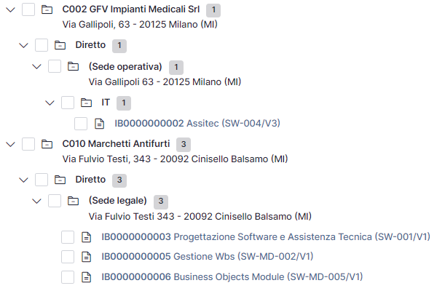Open IB0000000006 Business Objects Module link
This screenshot has width=437, height=291.
tap(232, 276)
